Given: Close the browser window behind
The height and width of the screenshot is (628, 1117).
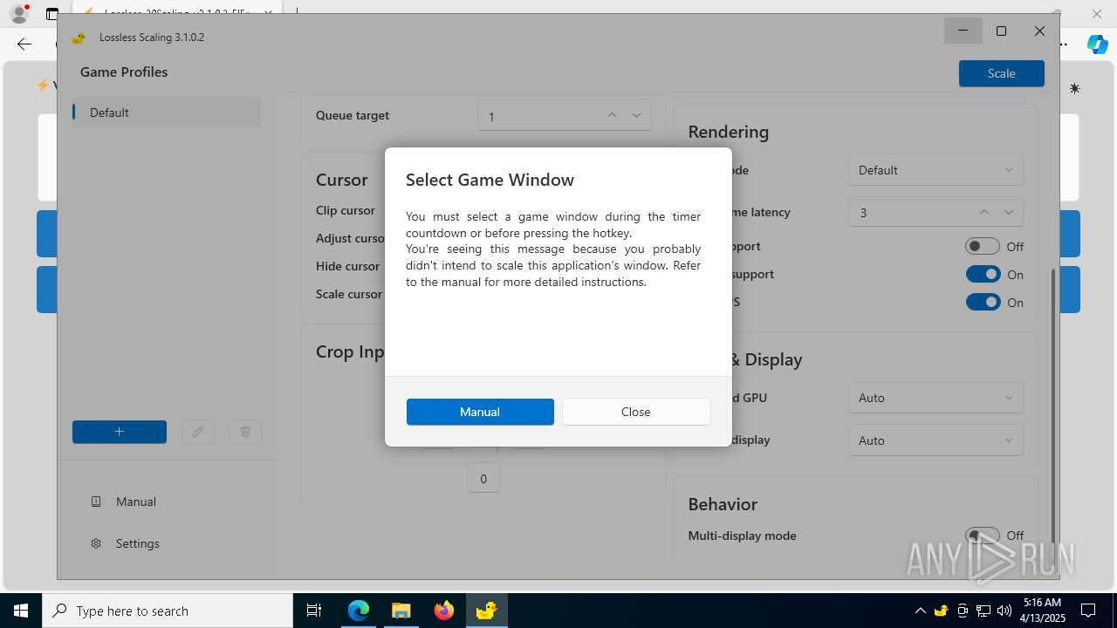Looking at the screenshot, I should (1098, 13).
